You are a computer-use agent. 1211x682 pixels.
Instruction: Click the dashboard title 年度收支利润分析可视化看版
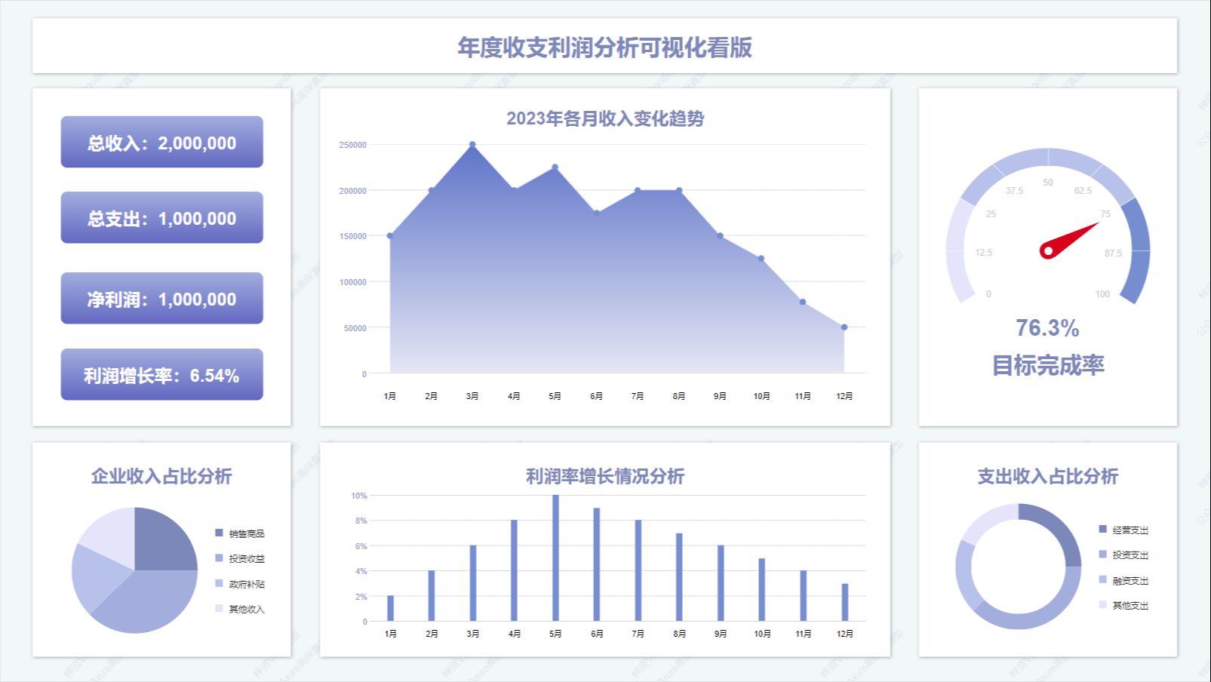tap(604, 47)
